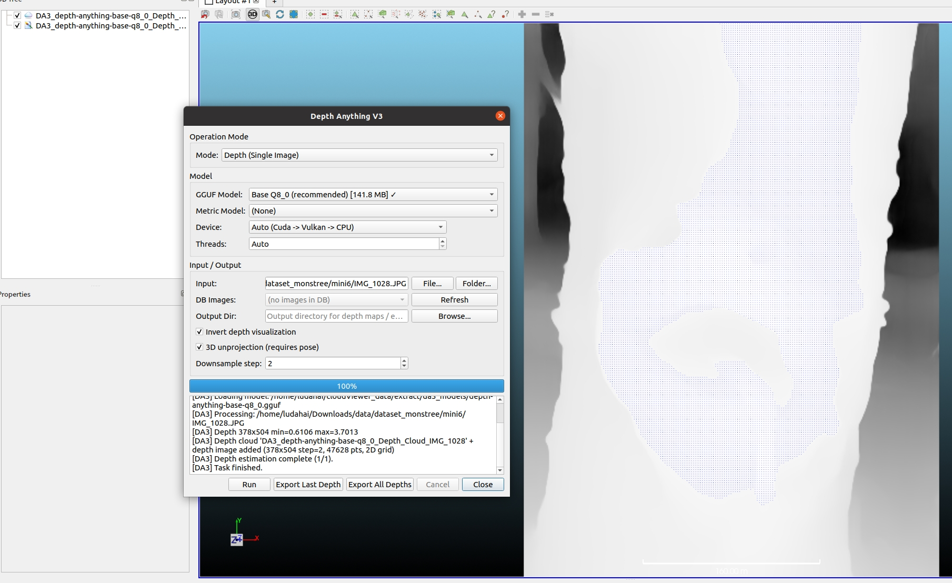Click the Downsample step spinner arrows
Viewport: 952px width, 583px height.
(404, 364)
